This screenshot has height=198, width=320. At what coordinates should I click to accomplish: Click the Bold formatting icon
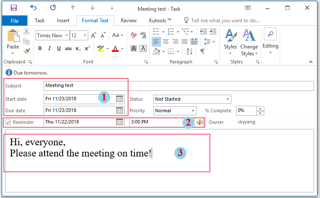coord(40,48)
